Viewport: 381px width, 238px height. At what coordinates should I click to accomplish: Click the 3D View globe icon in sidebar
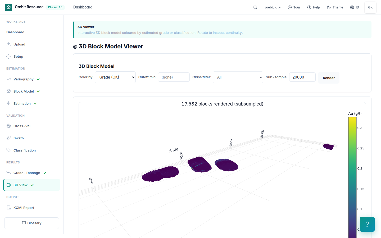[9, 185]
